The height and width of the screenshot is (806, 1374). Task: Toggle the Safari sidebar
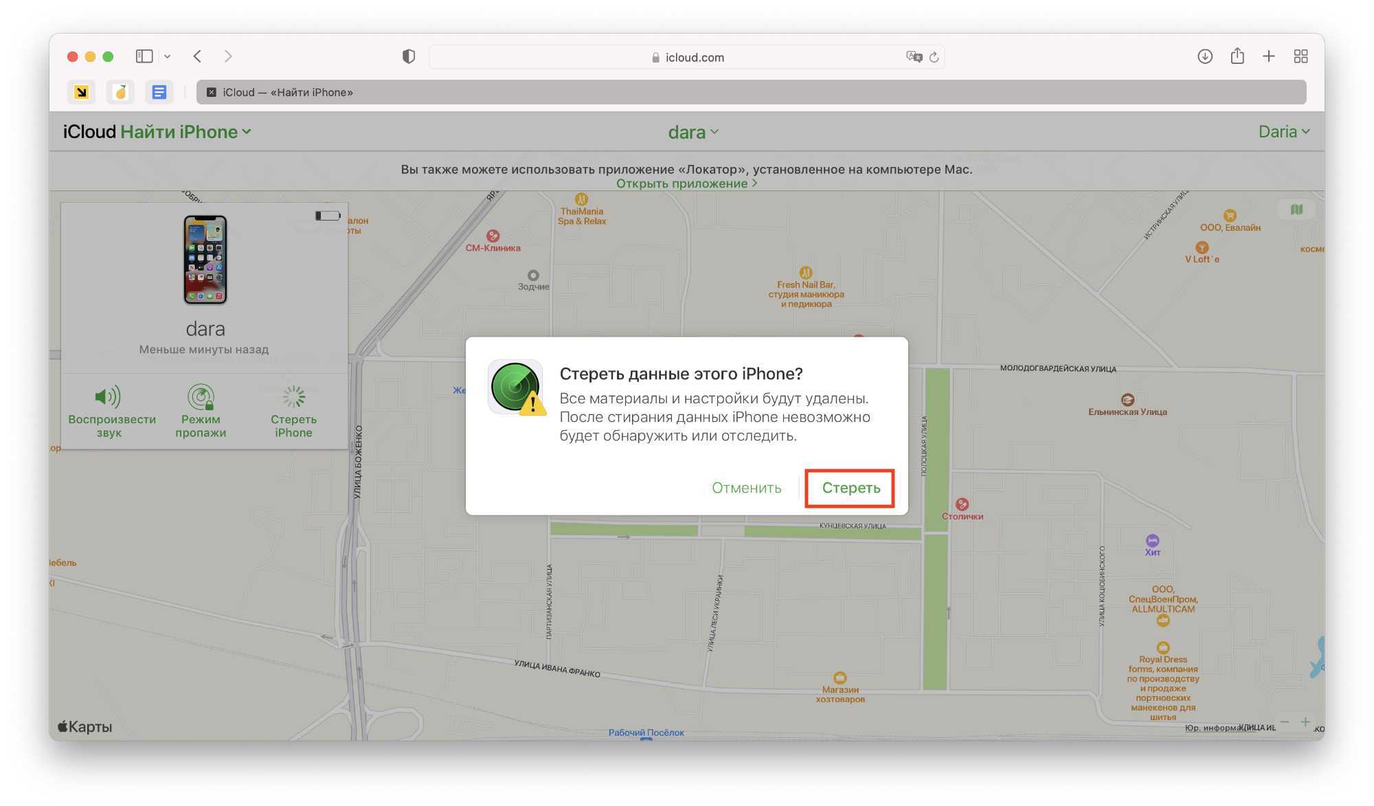(x=144, y=56)
